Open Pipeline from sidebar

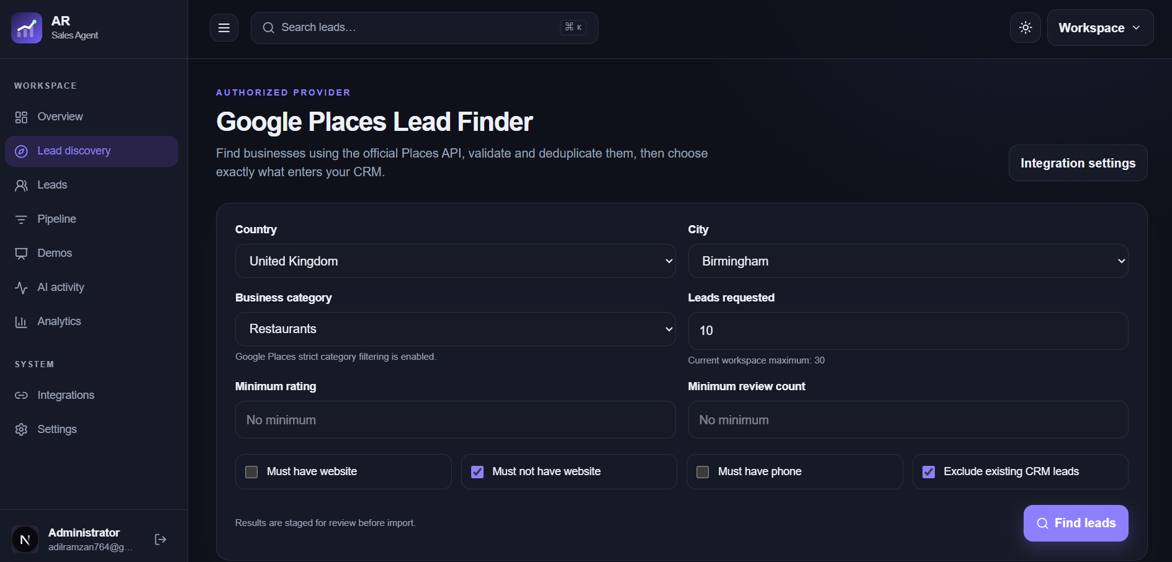coord(91,220)
